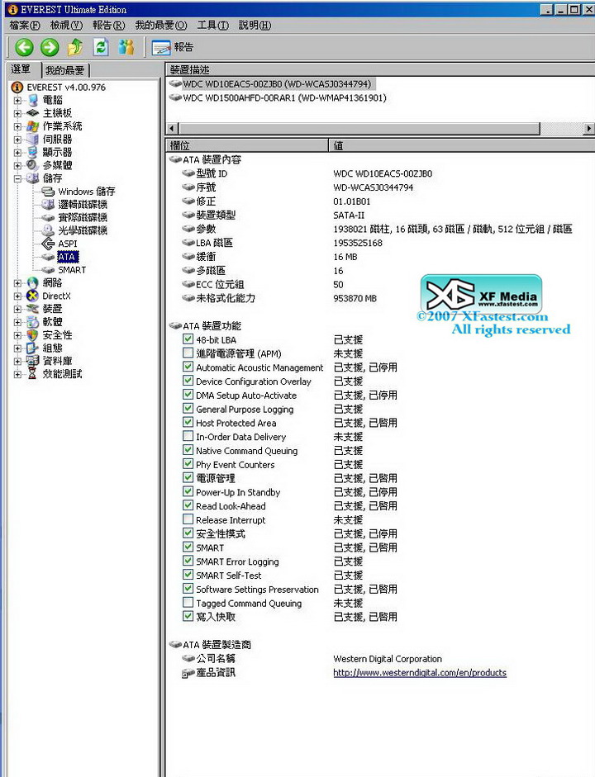Expand the 效能測試 tree node
595x777 pixels.
click(17, 374)
